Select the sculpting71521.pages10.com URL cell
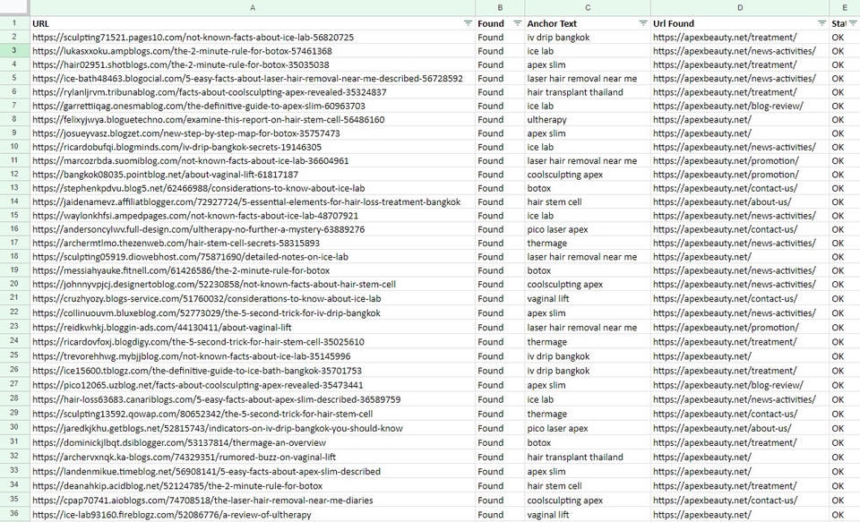Viewport: 860px width, 522px height. coord(253,38)
